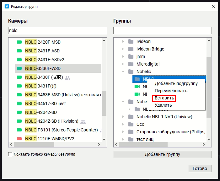Expand the Ivideon Bridge group

(x=123, y=49)
